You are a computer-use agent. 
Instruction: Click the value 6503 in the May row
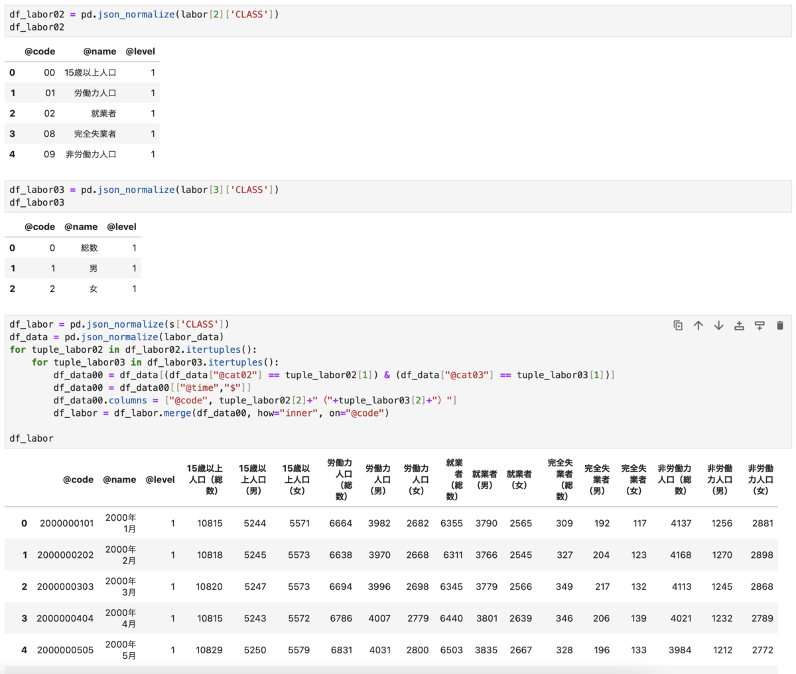452,650
